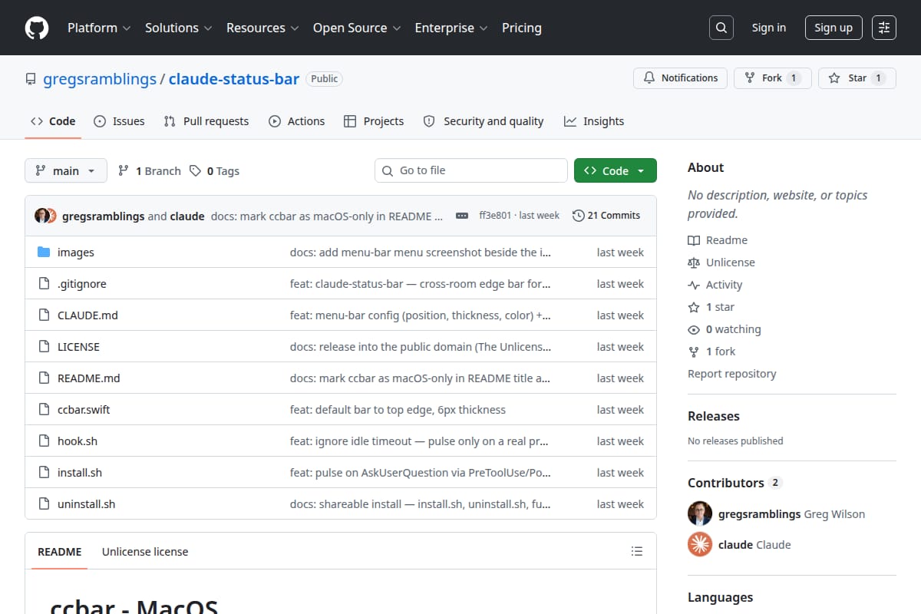Open commit hash ff3e801

[495, 216]
